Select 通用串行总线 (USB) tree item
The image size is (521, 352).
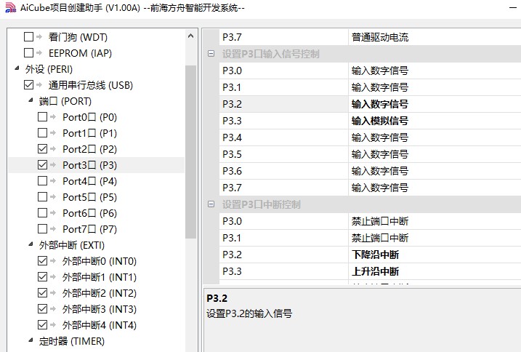coord(91,85)
